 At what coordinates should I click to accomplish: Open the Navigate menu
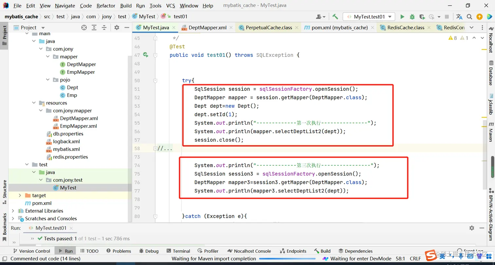pyautogui.click(x=65, y=6)
